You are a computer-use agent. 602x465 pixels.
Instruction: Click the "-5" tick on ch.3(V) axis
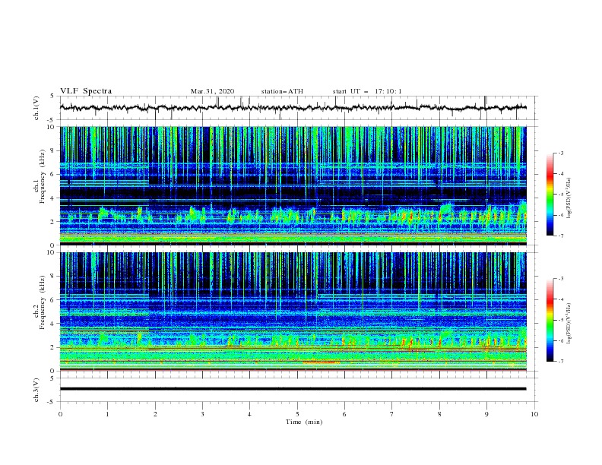[52, 402]
